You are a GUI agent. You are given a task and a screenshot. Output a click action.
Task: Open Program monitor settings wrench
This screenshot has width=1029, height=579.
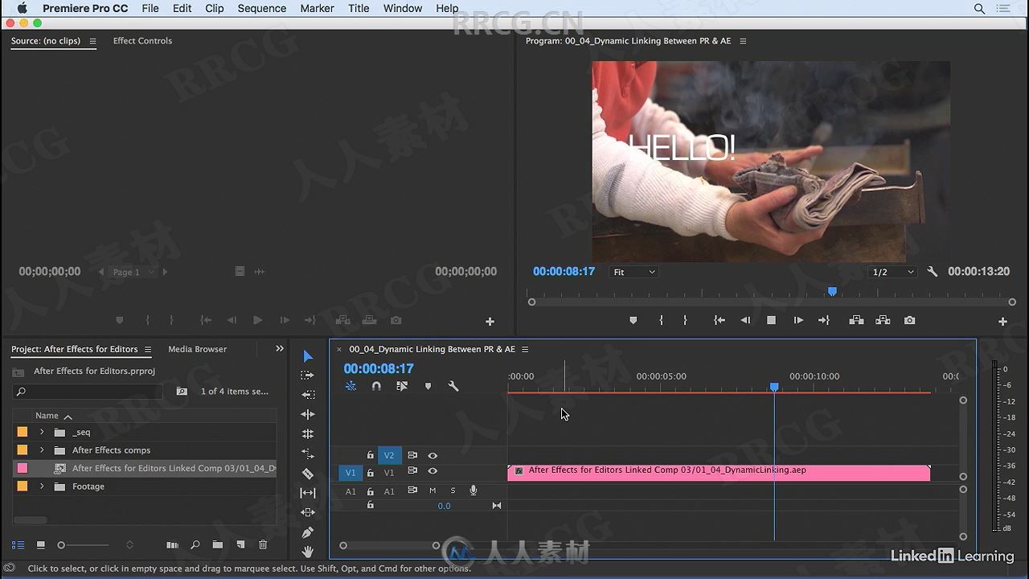(x=933, y=272)
